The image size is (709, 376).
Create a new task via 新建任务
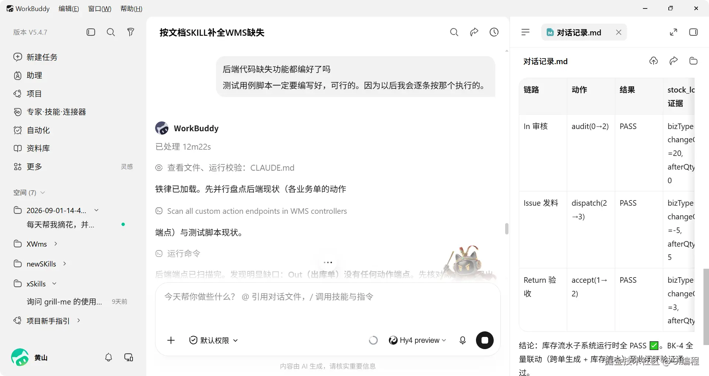pos(35,57)
